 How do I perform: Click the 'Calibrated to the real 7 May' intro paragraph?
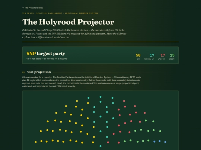pyautogui.click(x=74, y=34)
